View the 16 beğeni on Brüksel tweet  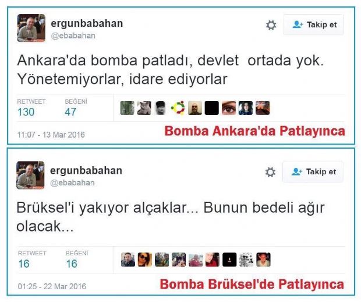(x=72, y=264)
